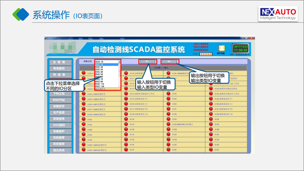The width and height of the screenshot is (304, 171).
Task: Click the red indicator lamp for X10C
Action: [83, 134]
